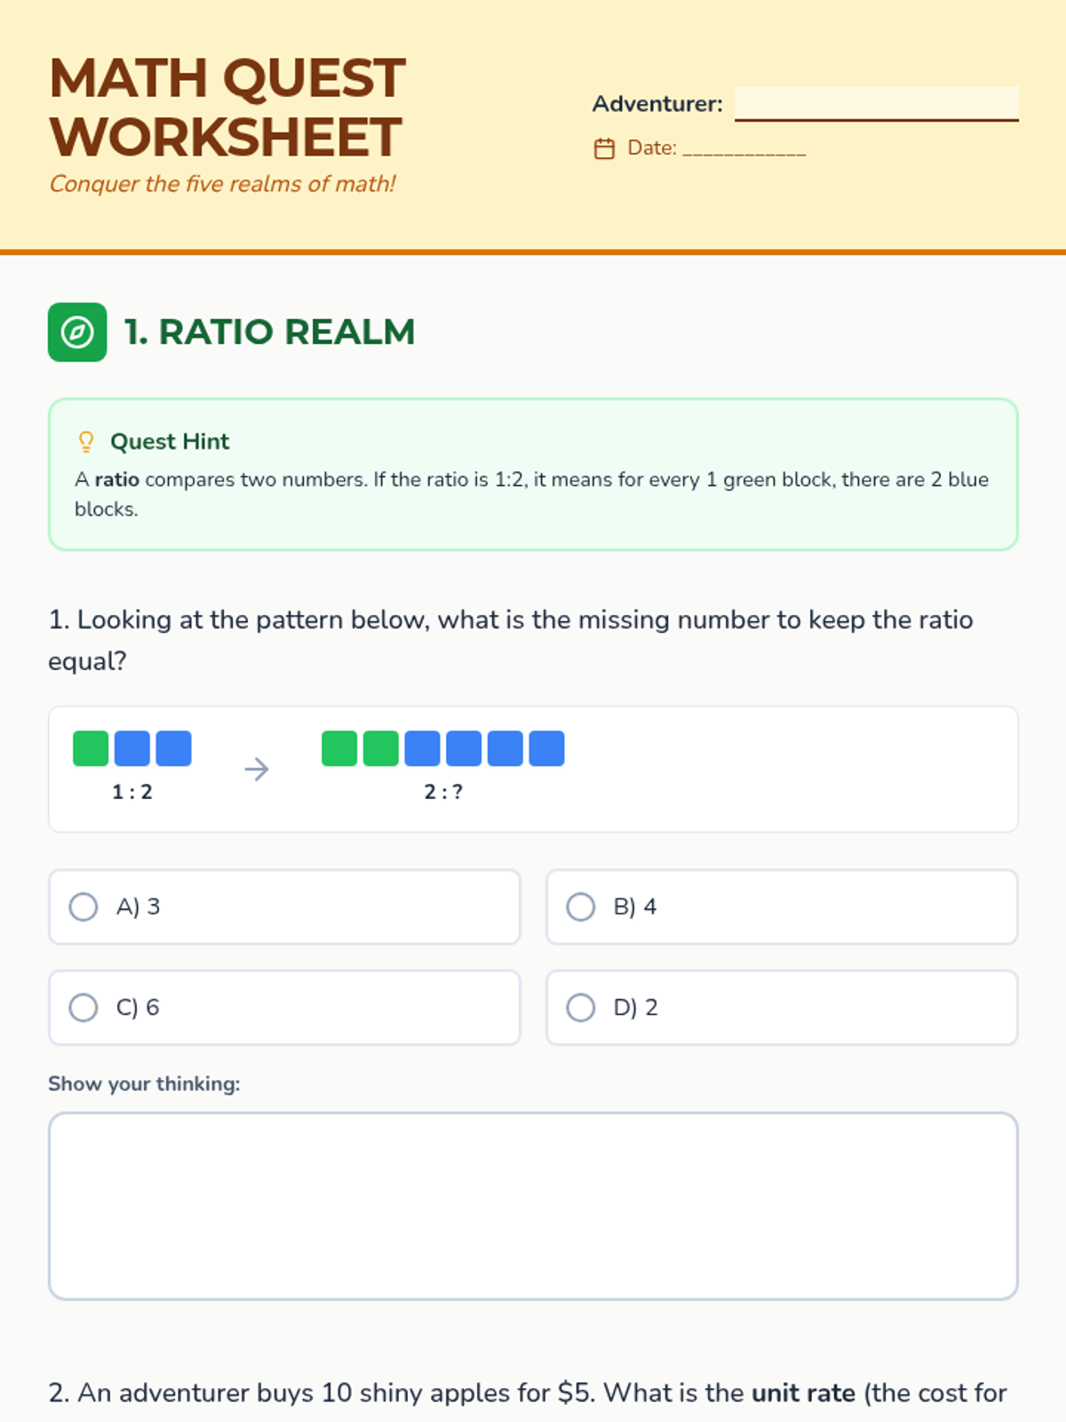
Task: Click the calendar icon beside Date
Action: 604,148
